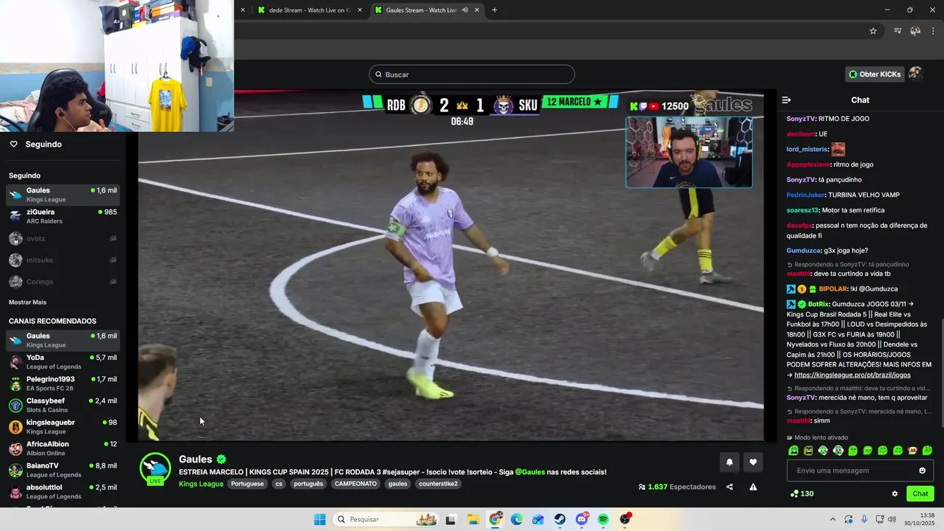Viewport: 944px width, 531px height.
Task: Open Steam from the taskbar
Action: 560,519
